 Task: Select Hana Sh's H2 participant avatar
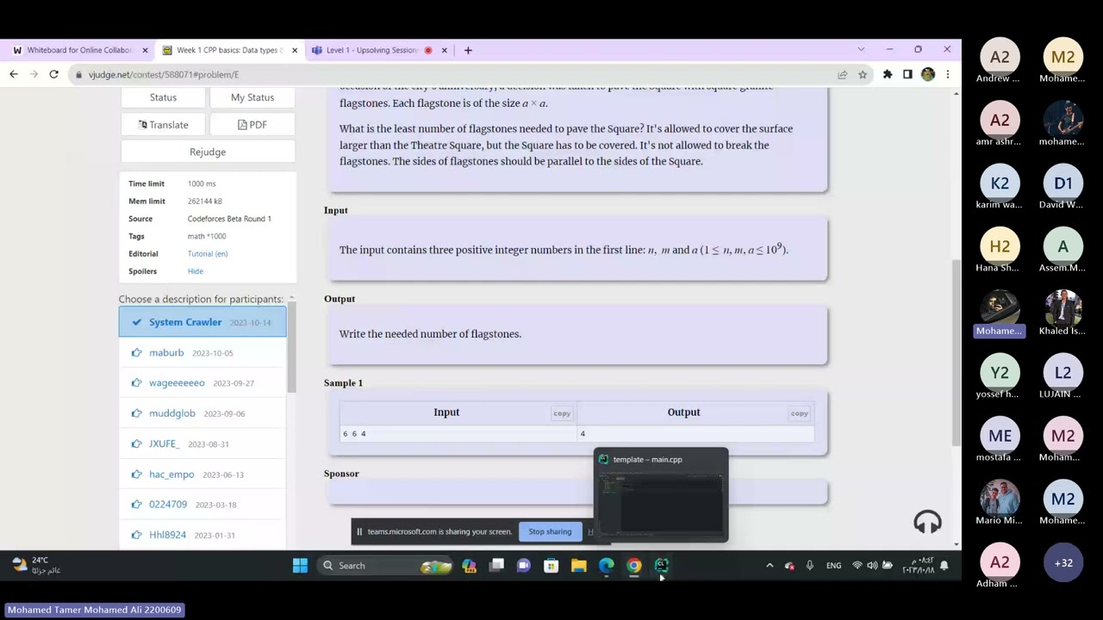click(1000, 246)
